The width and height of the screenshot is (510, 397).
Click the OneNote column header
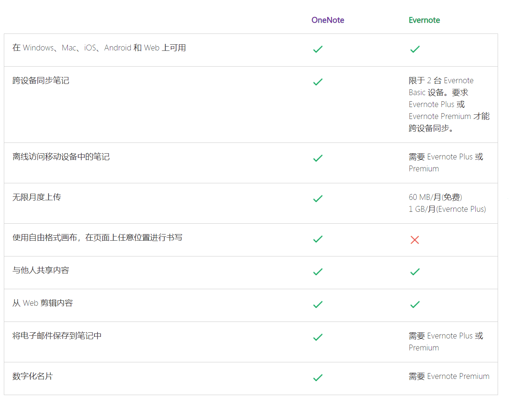(328, 20)
